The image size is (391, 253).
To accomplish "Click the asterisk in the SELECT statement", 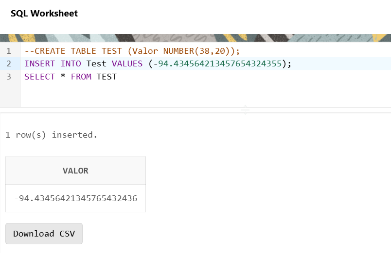I will [x=63, y=77].
